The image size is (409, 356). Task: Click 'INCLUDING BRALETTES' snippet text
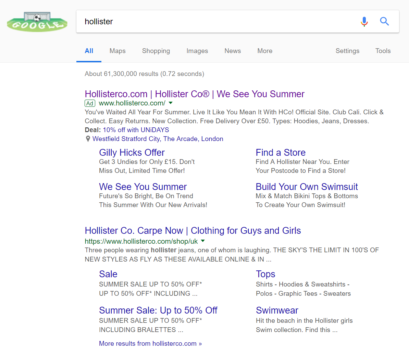point(141,330)
